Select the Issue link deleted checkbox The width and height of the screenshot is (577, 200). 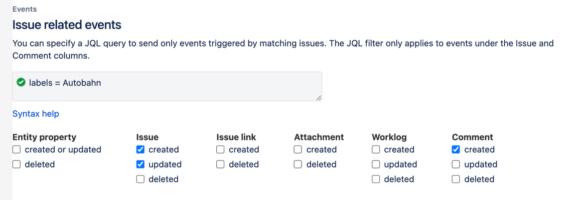point(221,164)
